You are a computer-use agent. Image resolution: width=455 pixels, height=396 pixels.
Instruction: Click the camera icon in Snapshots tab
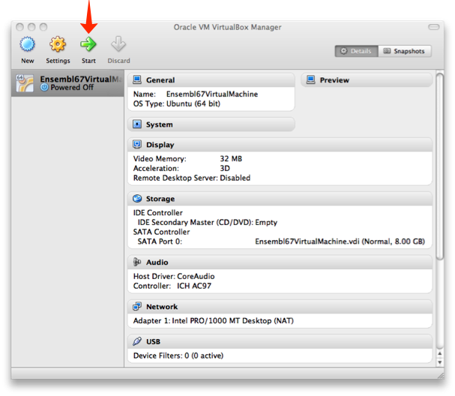(x=387, y=51)
